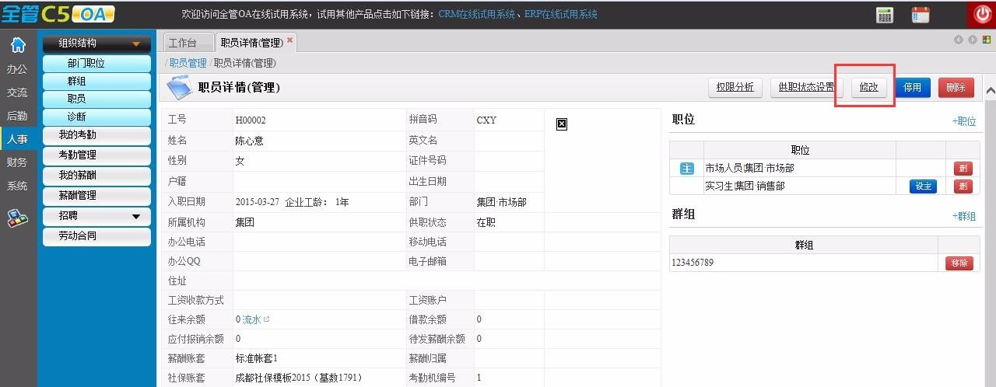Click 设主 for 实习生 position
The width and height of the screenshot is (996, 387).
[x=923, y=187]
